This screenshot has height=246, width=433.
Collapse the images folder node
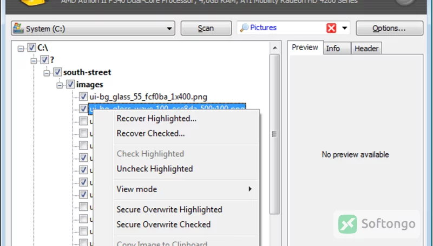pos(60,85)
